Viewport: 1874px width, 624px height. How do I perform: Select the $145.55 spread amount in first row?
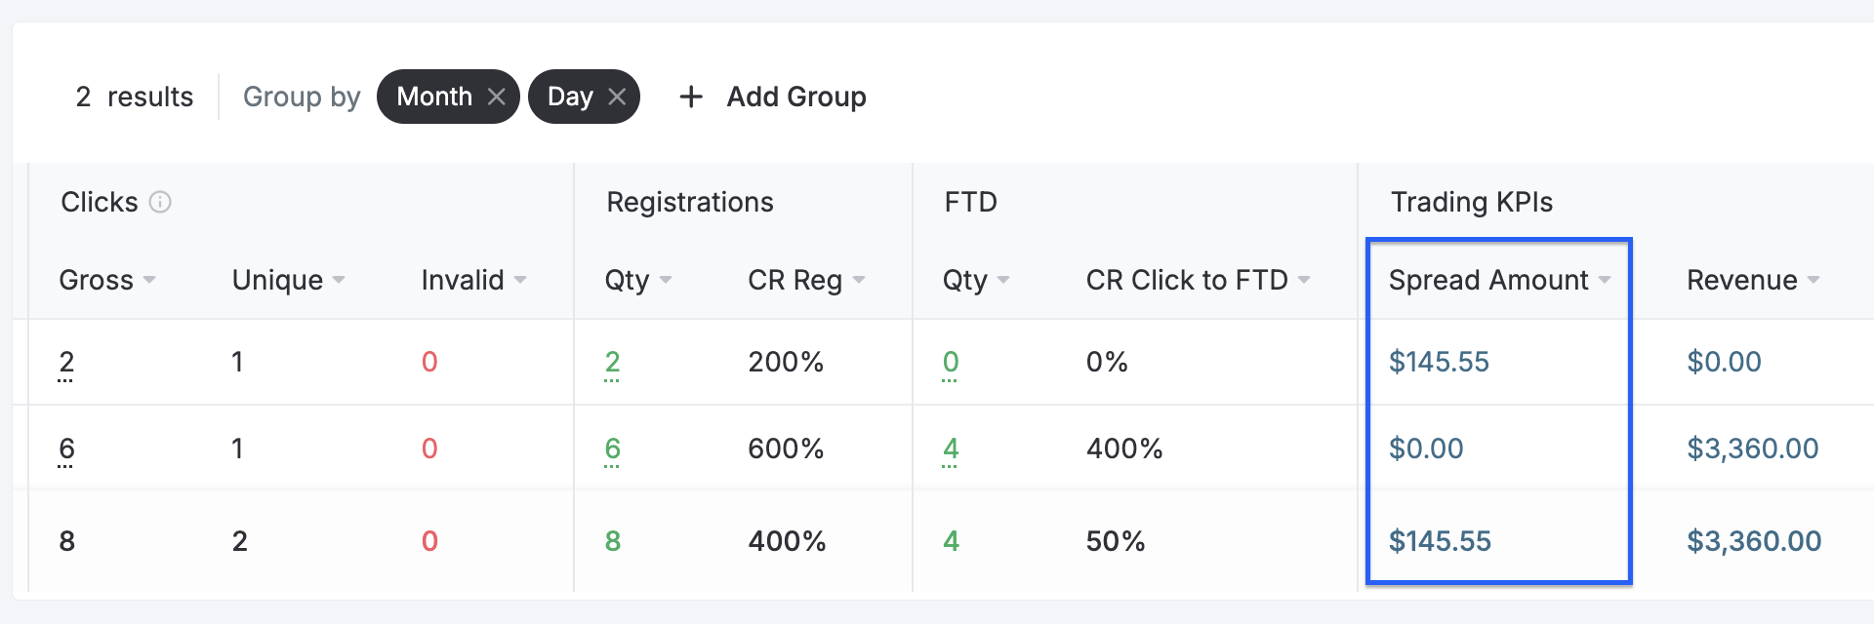[1439, 362]
